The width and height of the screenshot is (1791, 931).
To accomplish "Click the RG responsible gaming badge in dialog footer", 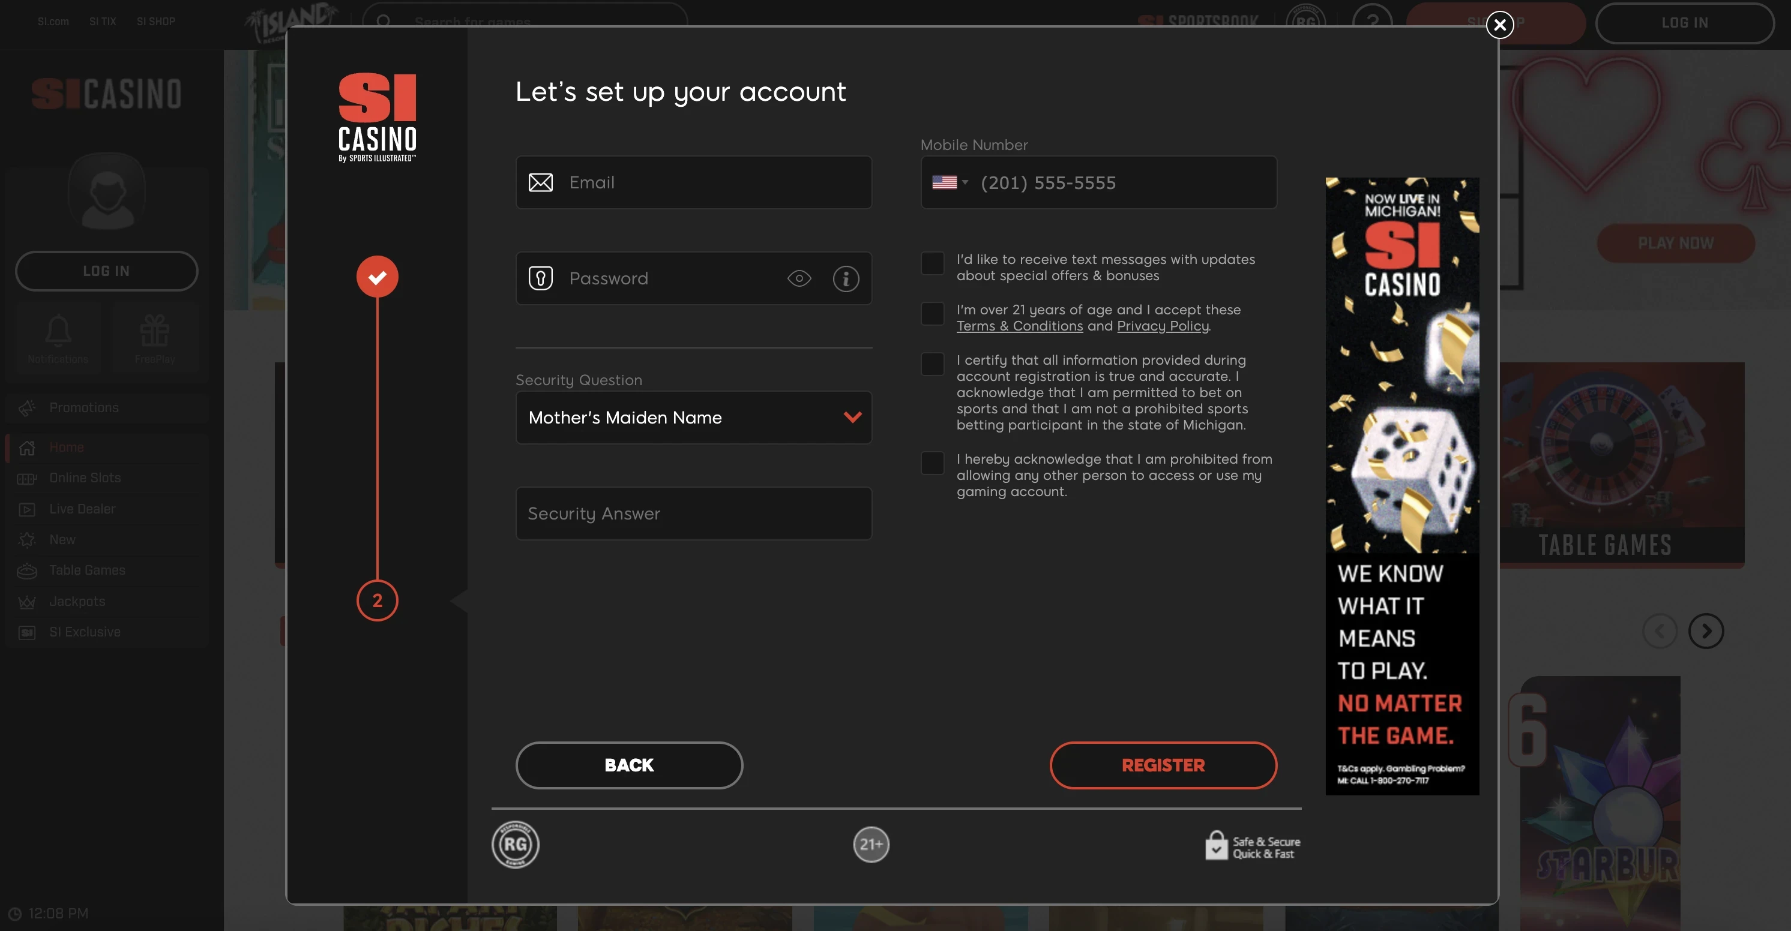I will (515, 844).
